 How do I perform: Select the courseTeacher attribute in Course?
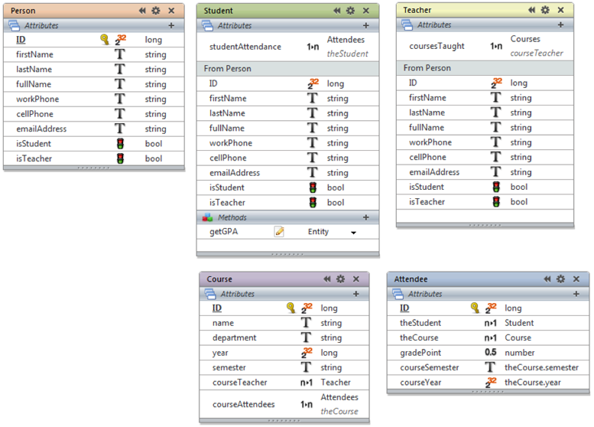click(x=239, y=382)
